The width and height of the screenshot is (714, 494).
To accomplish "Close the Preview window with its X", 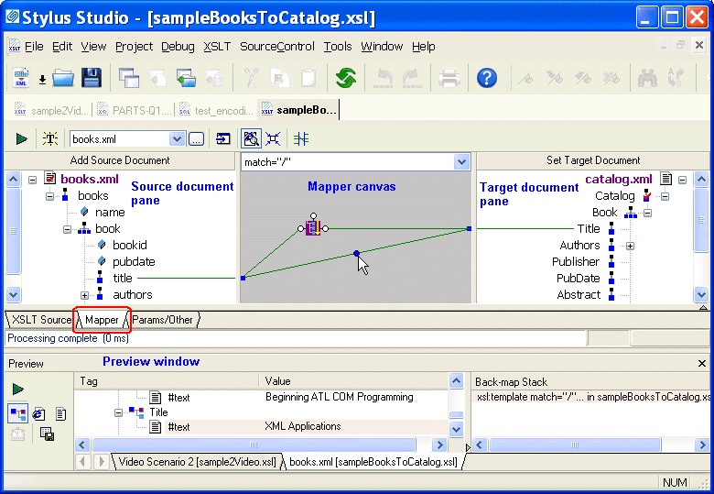I will pos(702,363).
